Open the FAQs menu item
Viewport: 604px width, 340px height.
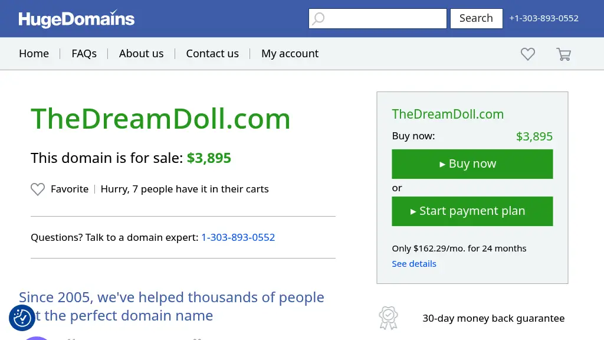point(84,54)
